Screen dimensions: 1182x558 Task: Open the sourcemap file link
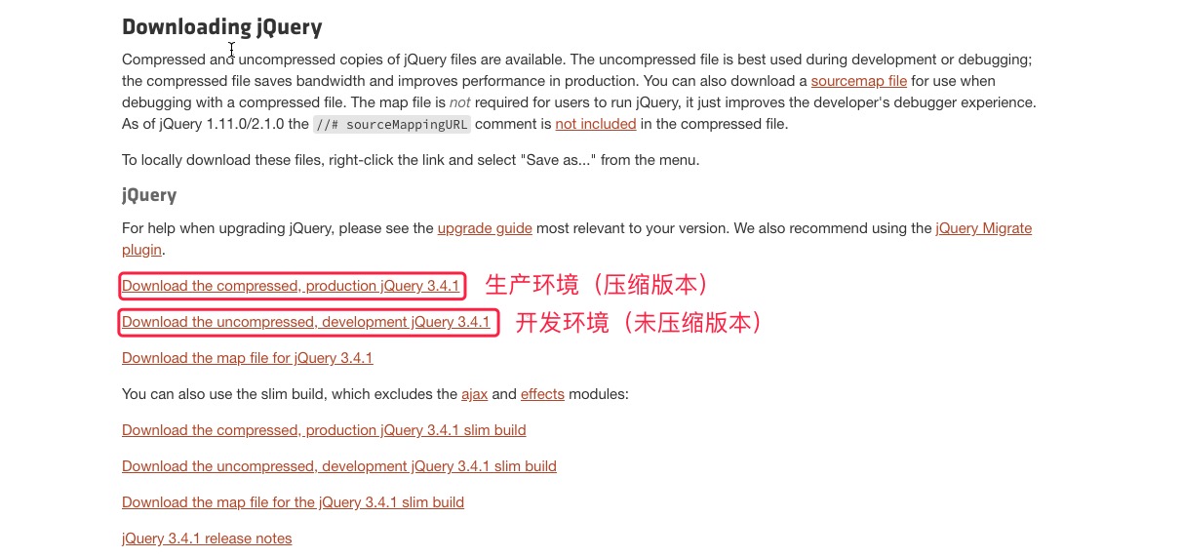858,81
